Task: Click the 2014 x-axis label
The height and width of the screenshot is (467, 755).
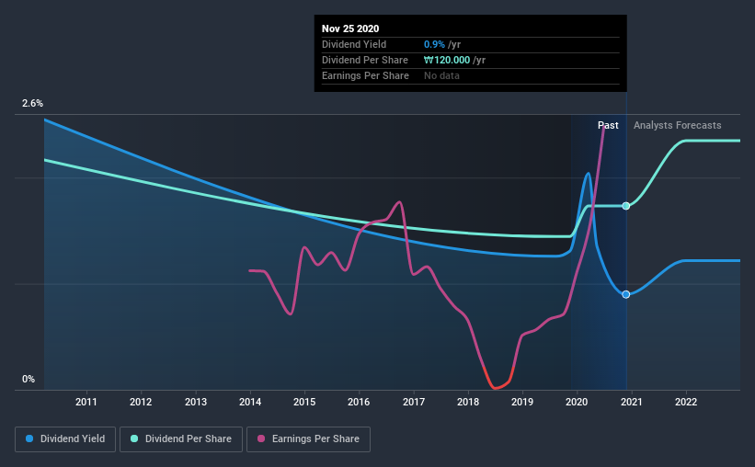Action: tap(250, 402)
